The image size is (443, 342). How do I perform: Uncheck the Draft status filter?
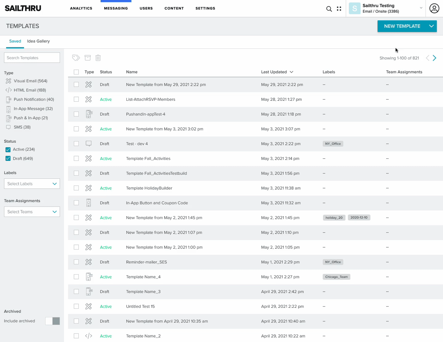click(x=8, y=159)
